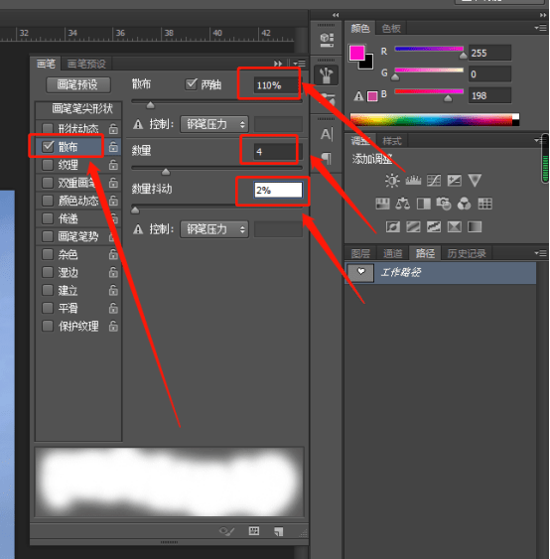Create new brush at panel bottom
Screen dimensions: 550x559
coord(278,531)
